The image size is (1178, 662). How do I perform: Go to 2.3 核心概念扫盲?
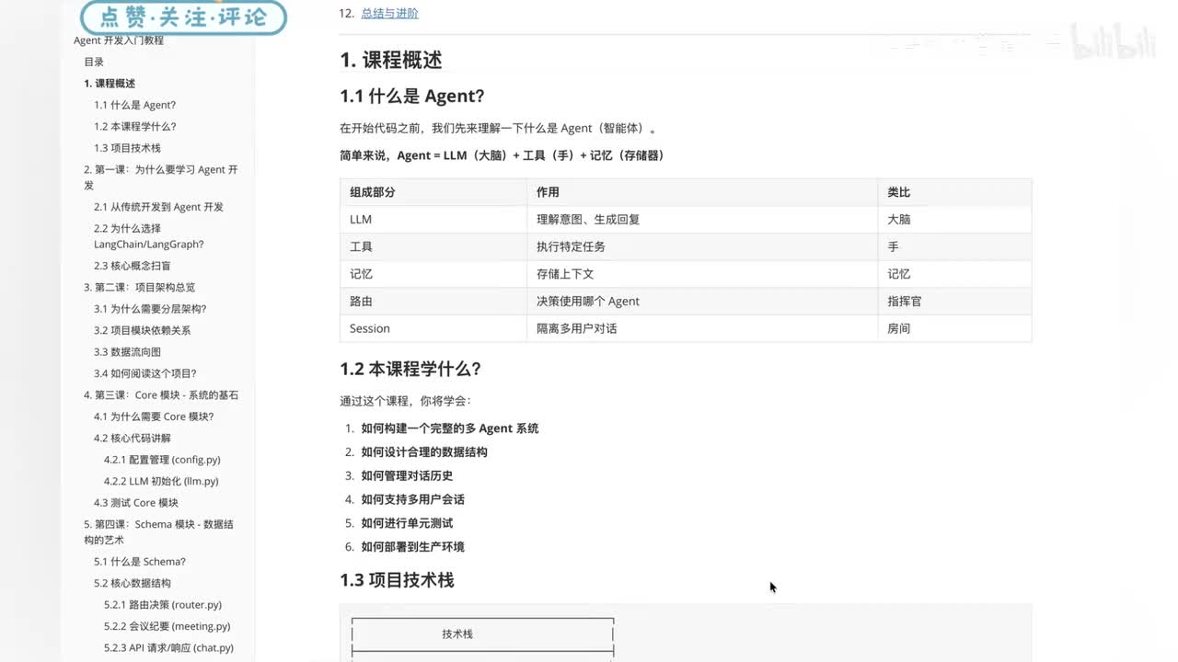pos(133,266)
